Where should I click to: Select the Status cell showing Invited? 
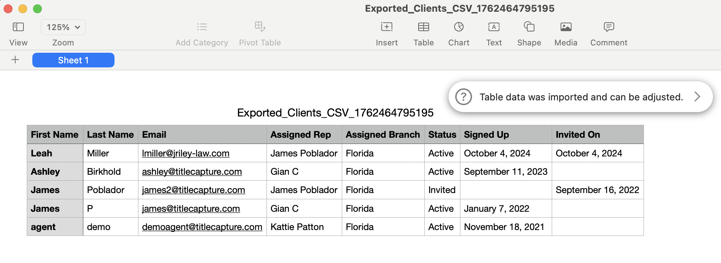[x=442, y=190]
